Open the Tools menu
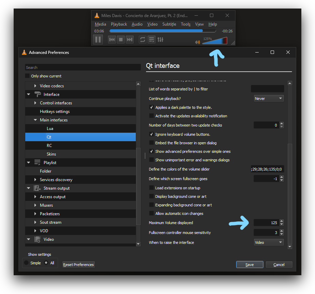The height and width of the screenshot is (294, 315). (x=186, y=24)
